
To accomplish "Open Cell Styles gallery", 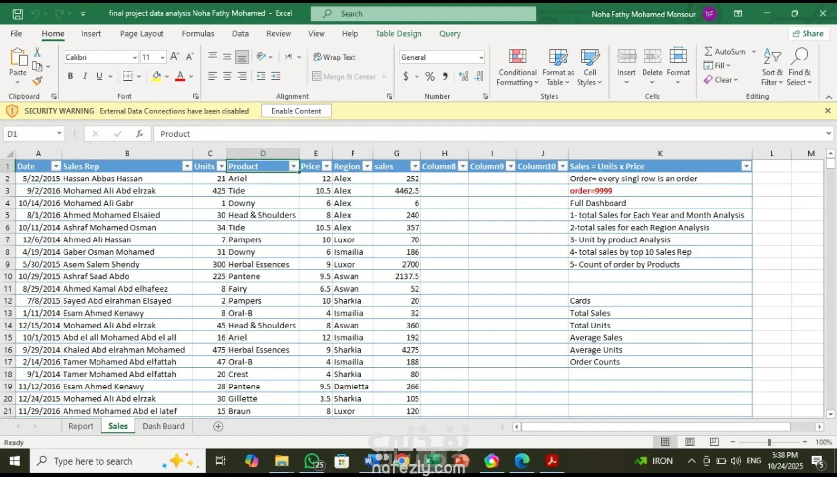I will click(x=589, y=67).
